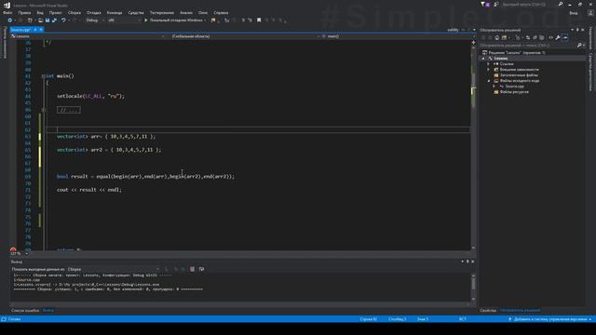This screenshot has width=596, height=335.
Task: Click add to source control in status bar
Action: [x=550, y=319]
